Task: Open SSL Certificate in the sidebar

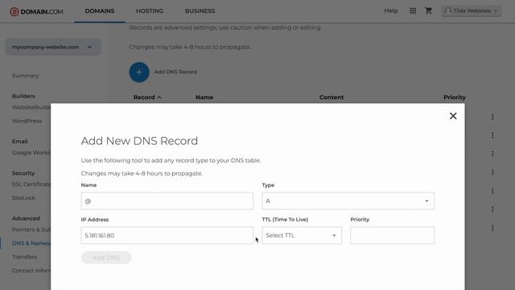Action: pos(31,184)
